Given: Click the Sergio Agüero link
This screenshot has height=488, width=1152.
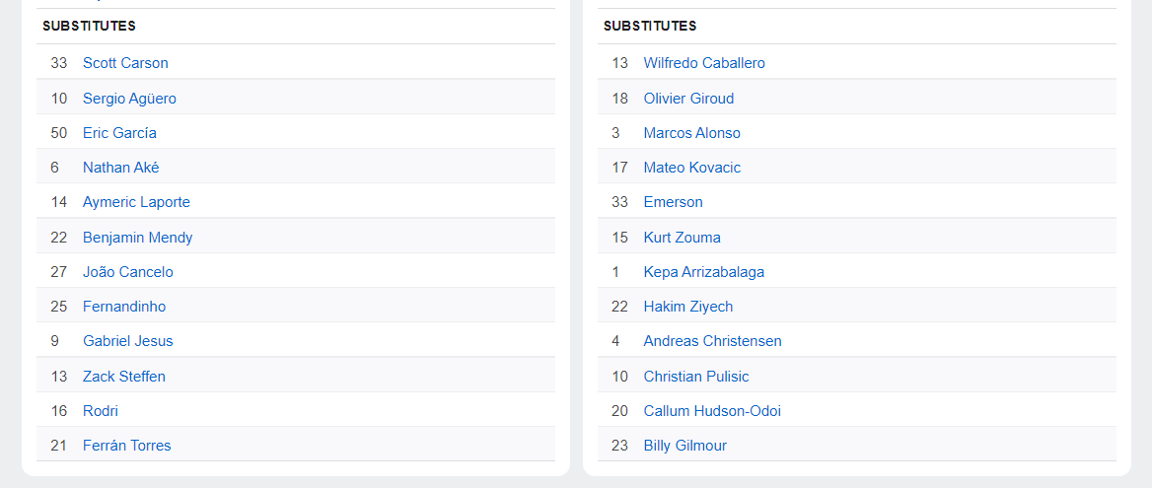Looking at the screenshot, I should pyautogui.click(x=129, y=99).
